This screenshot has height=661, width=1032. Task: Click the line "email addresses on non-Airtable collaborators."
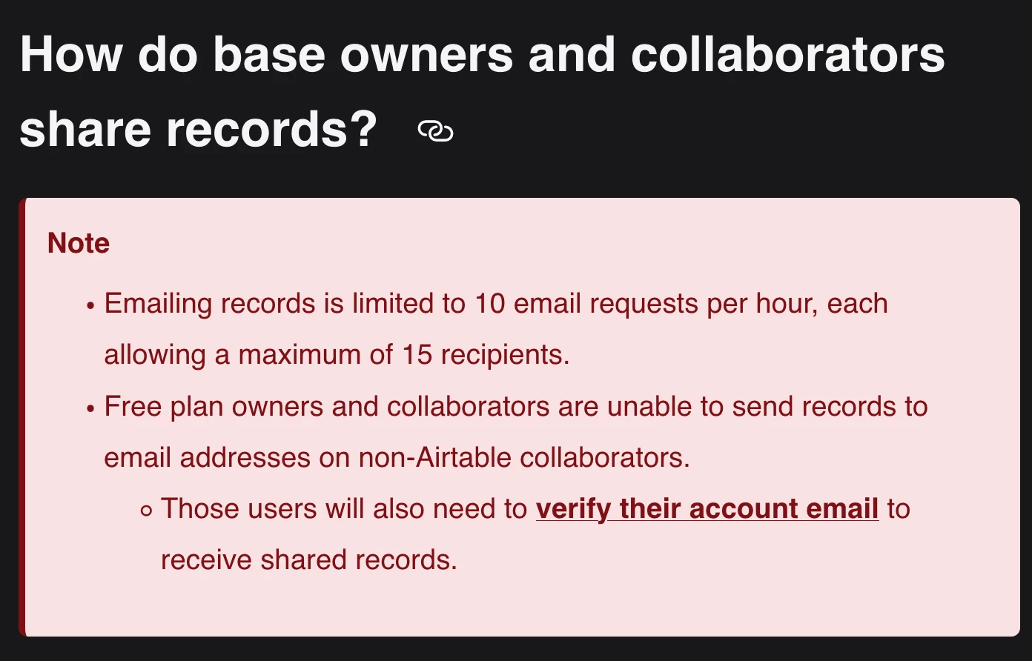coord(397,458)
